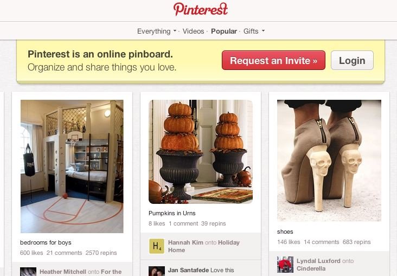Viewport: 397px width, 276px height.
Task: Click the Request an Invite button
Action: tap(273, 60)
